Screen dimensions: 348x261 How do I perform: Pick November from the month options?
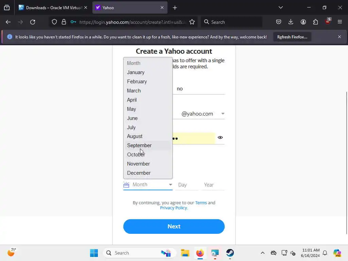click(148, 163)
